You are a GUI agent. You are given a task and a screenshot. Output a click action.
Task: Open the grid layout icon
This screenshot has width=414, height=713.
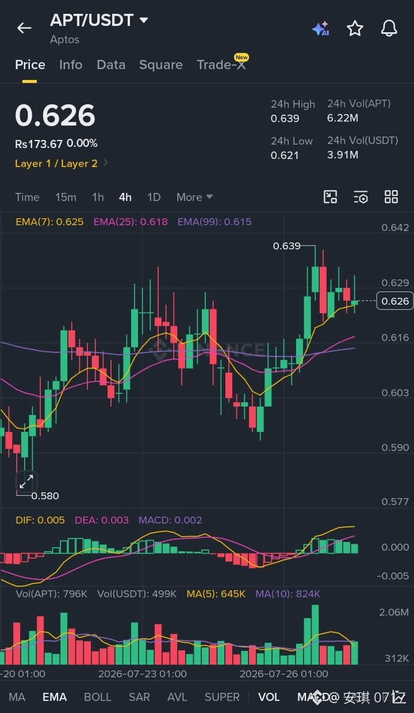tap(391, 197)
